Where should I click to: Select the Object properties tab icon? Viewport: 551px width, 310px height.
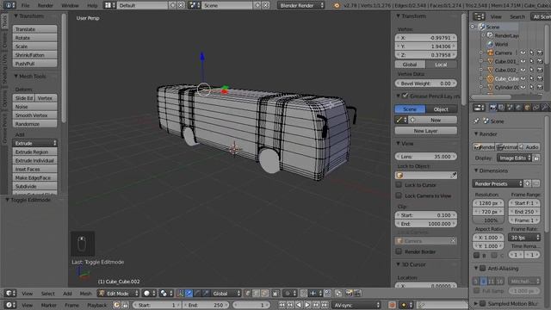point(527,108)
